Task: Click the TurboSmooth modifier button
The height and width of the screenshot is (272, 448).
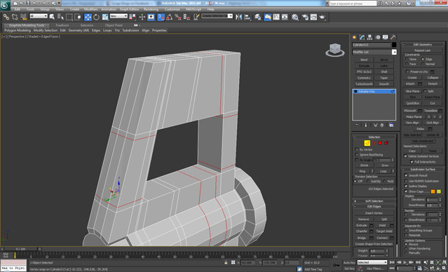Action: click(364, 84)
